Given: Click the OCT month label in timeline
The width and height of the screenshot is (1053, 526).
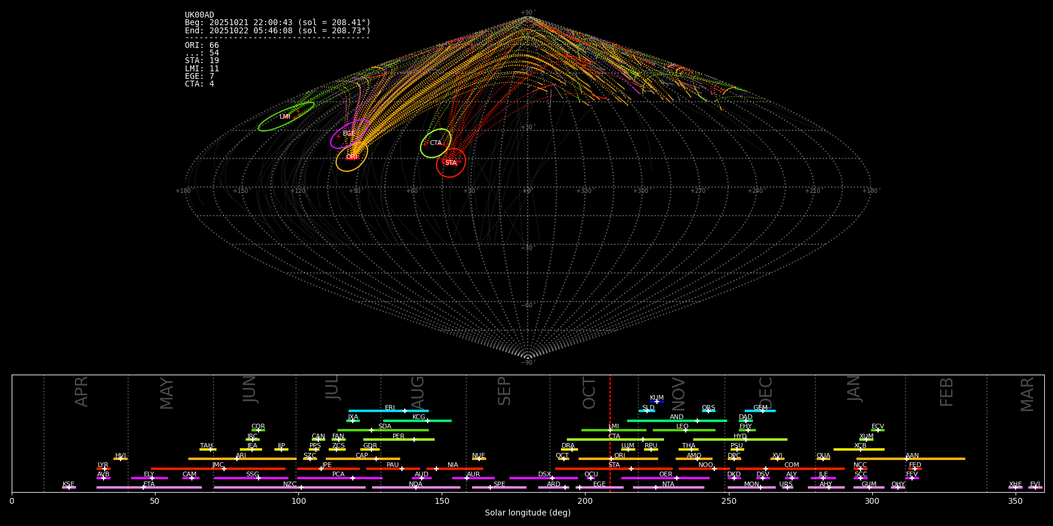Looking at the screenshot, I should coord(590,393).
